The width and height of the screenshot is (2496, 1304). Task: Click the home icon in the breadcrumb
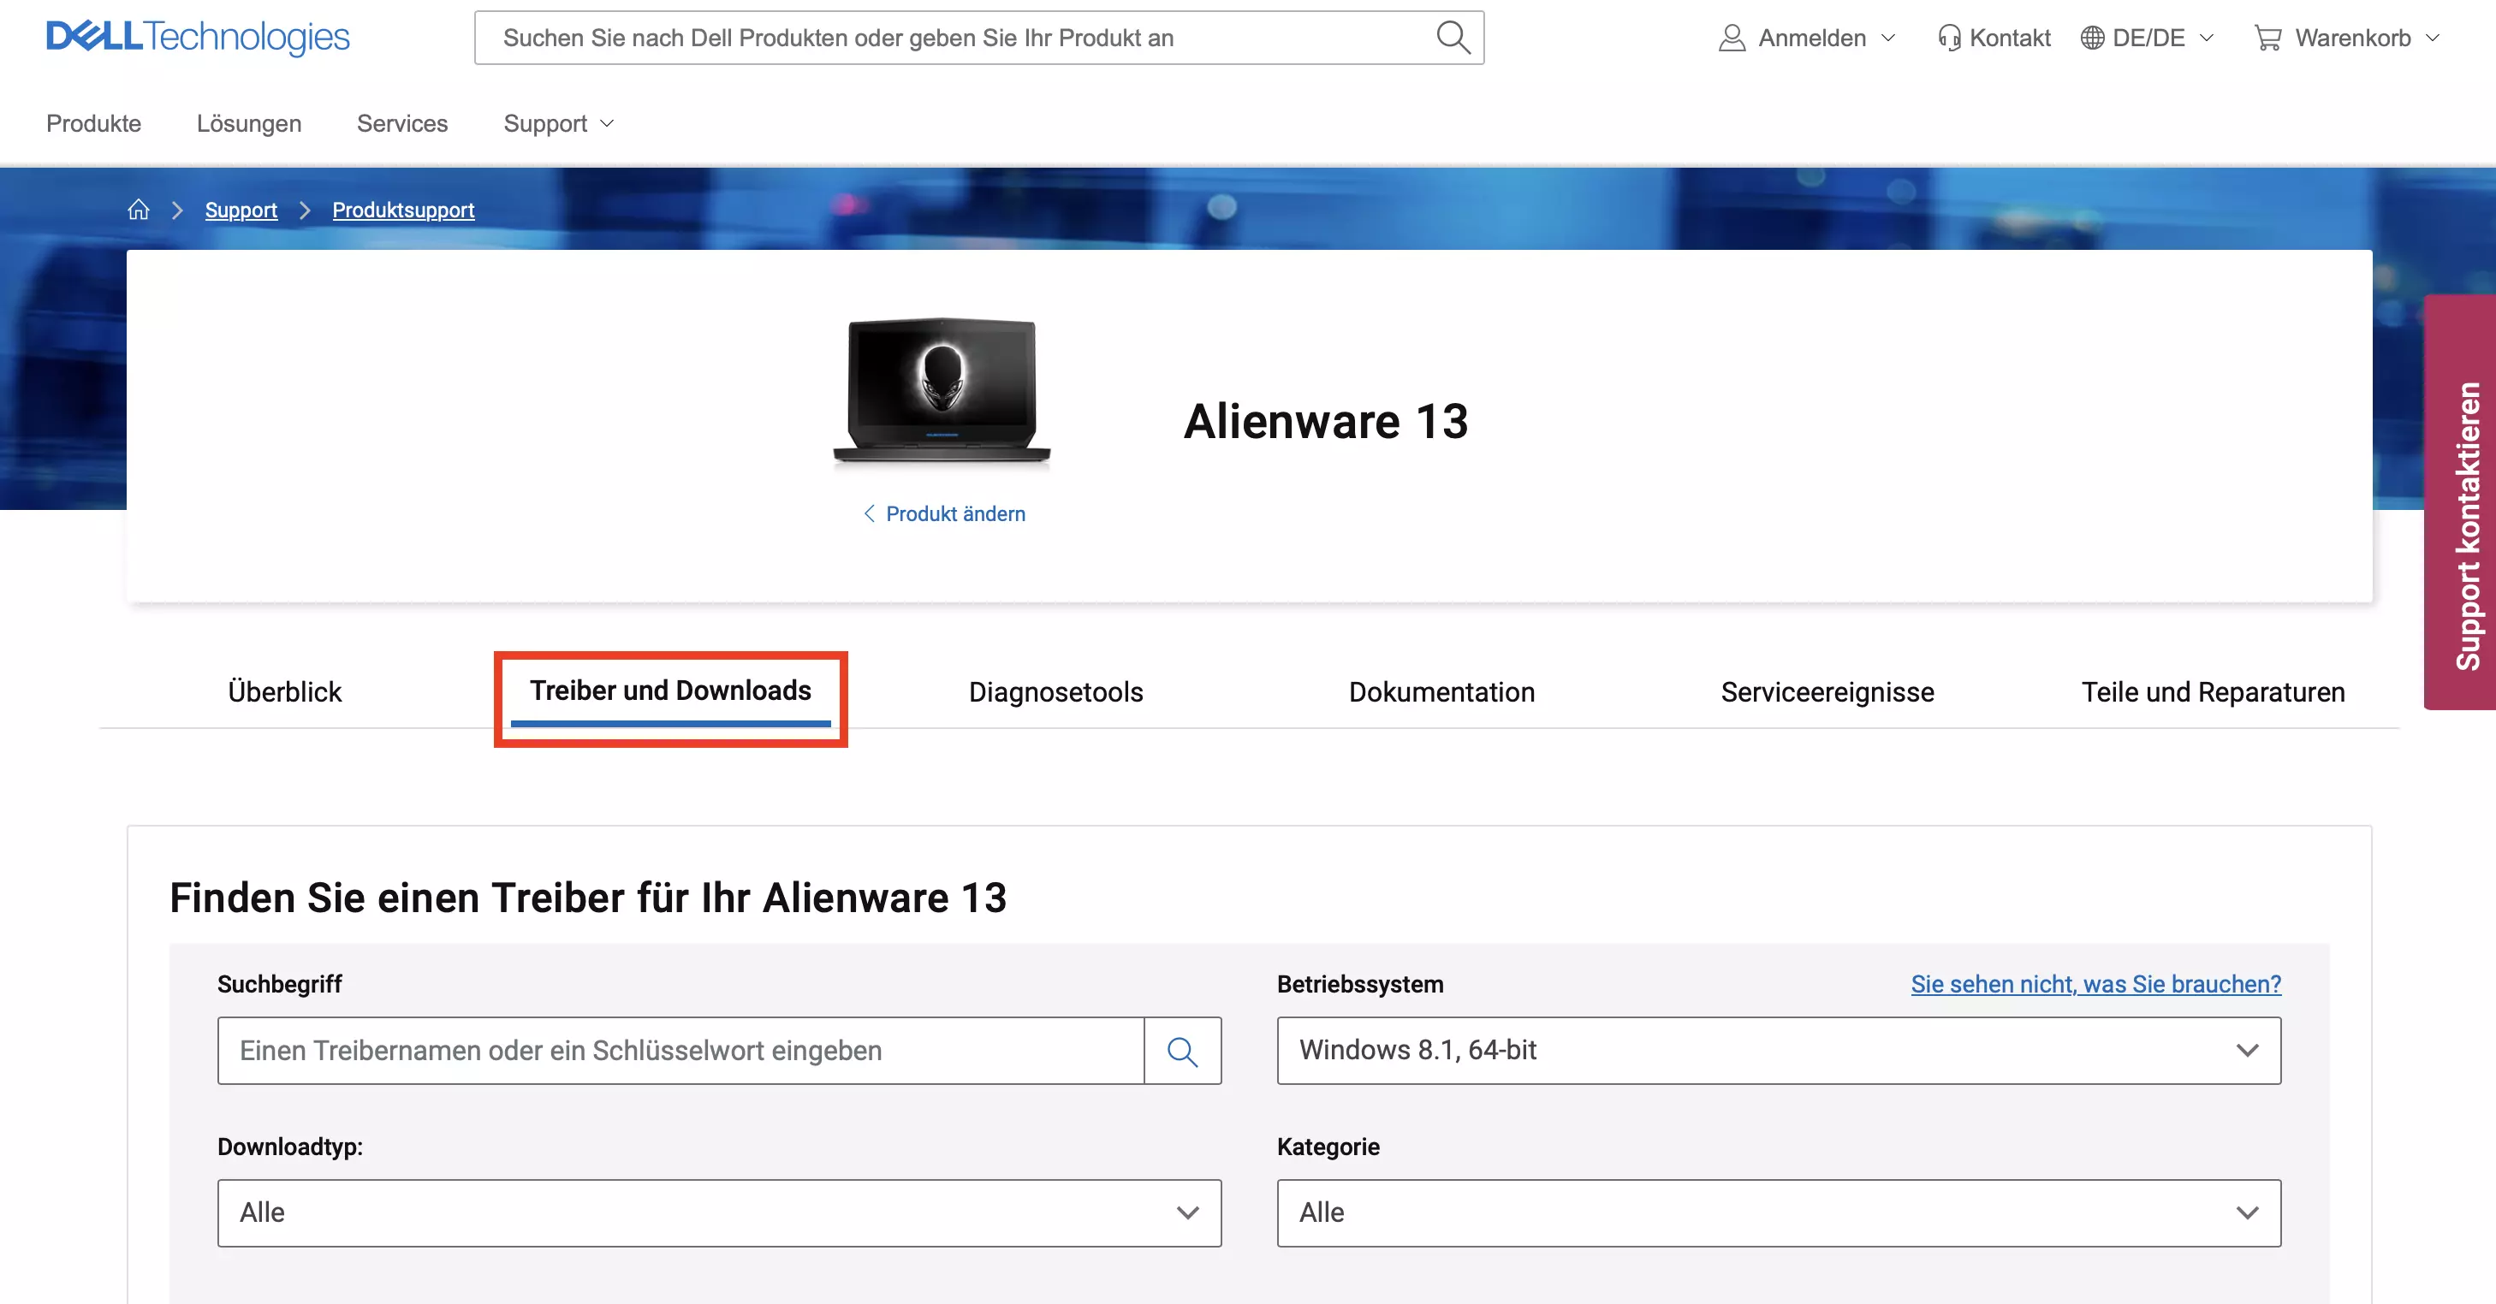[139, 210]
